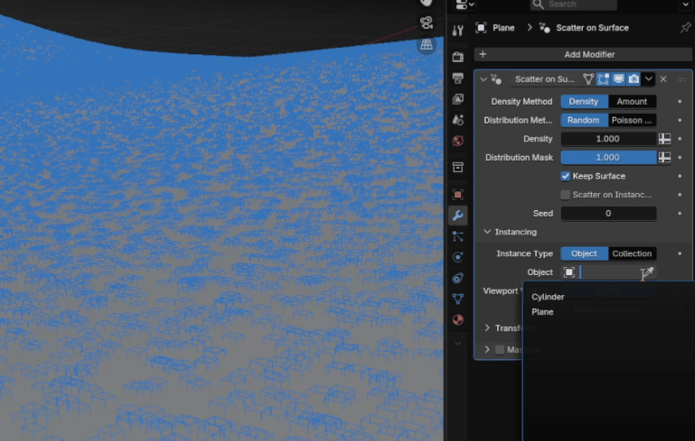Image resolution: width=695 pixels, height=441 pixels.
Task: Click the Distribution Mask slider
Action: tap(608, 157)
